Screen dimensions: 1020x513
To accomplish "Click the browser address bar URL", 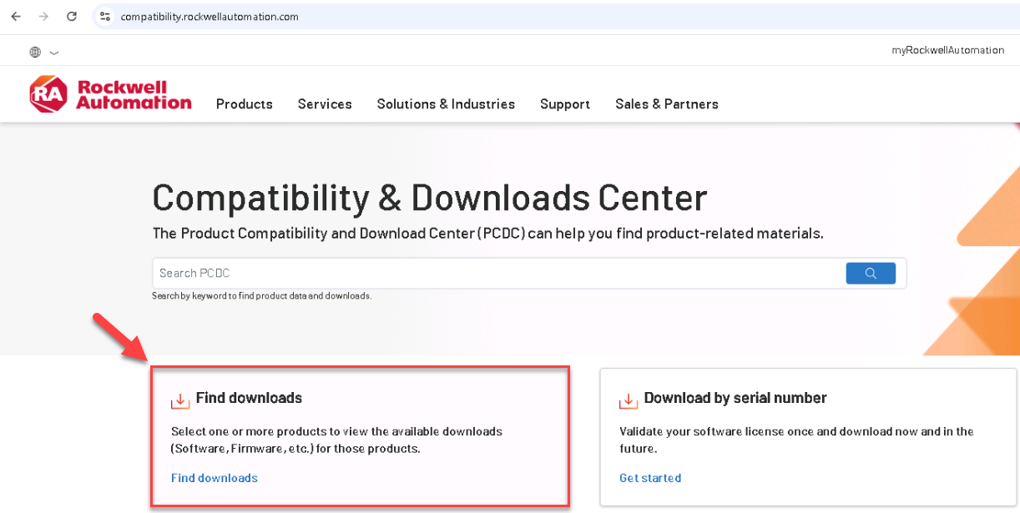I will [210, 17].
